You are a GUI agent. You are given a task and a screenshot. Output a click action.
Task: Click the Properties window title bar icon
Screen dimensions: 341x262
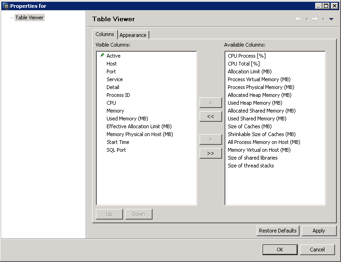click(6, 6)
